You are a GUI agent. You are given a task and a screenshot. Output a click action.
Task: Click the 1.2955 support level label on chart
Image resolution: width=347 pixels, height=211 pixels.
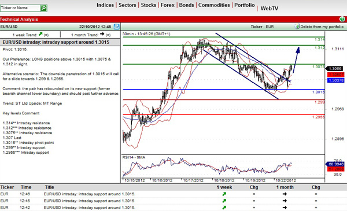click(x=319, y=117)
